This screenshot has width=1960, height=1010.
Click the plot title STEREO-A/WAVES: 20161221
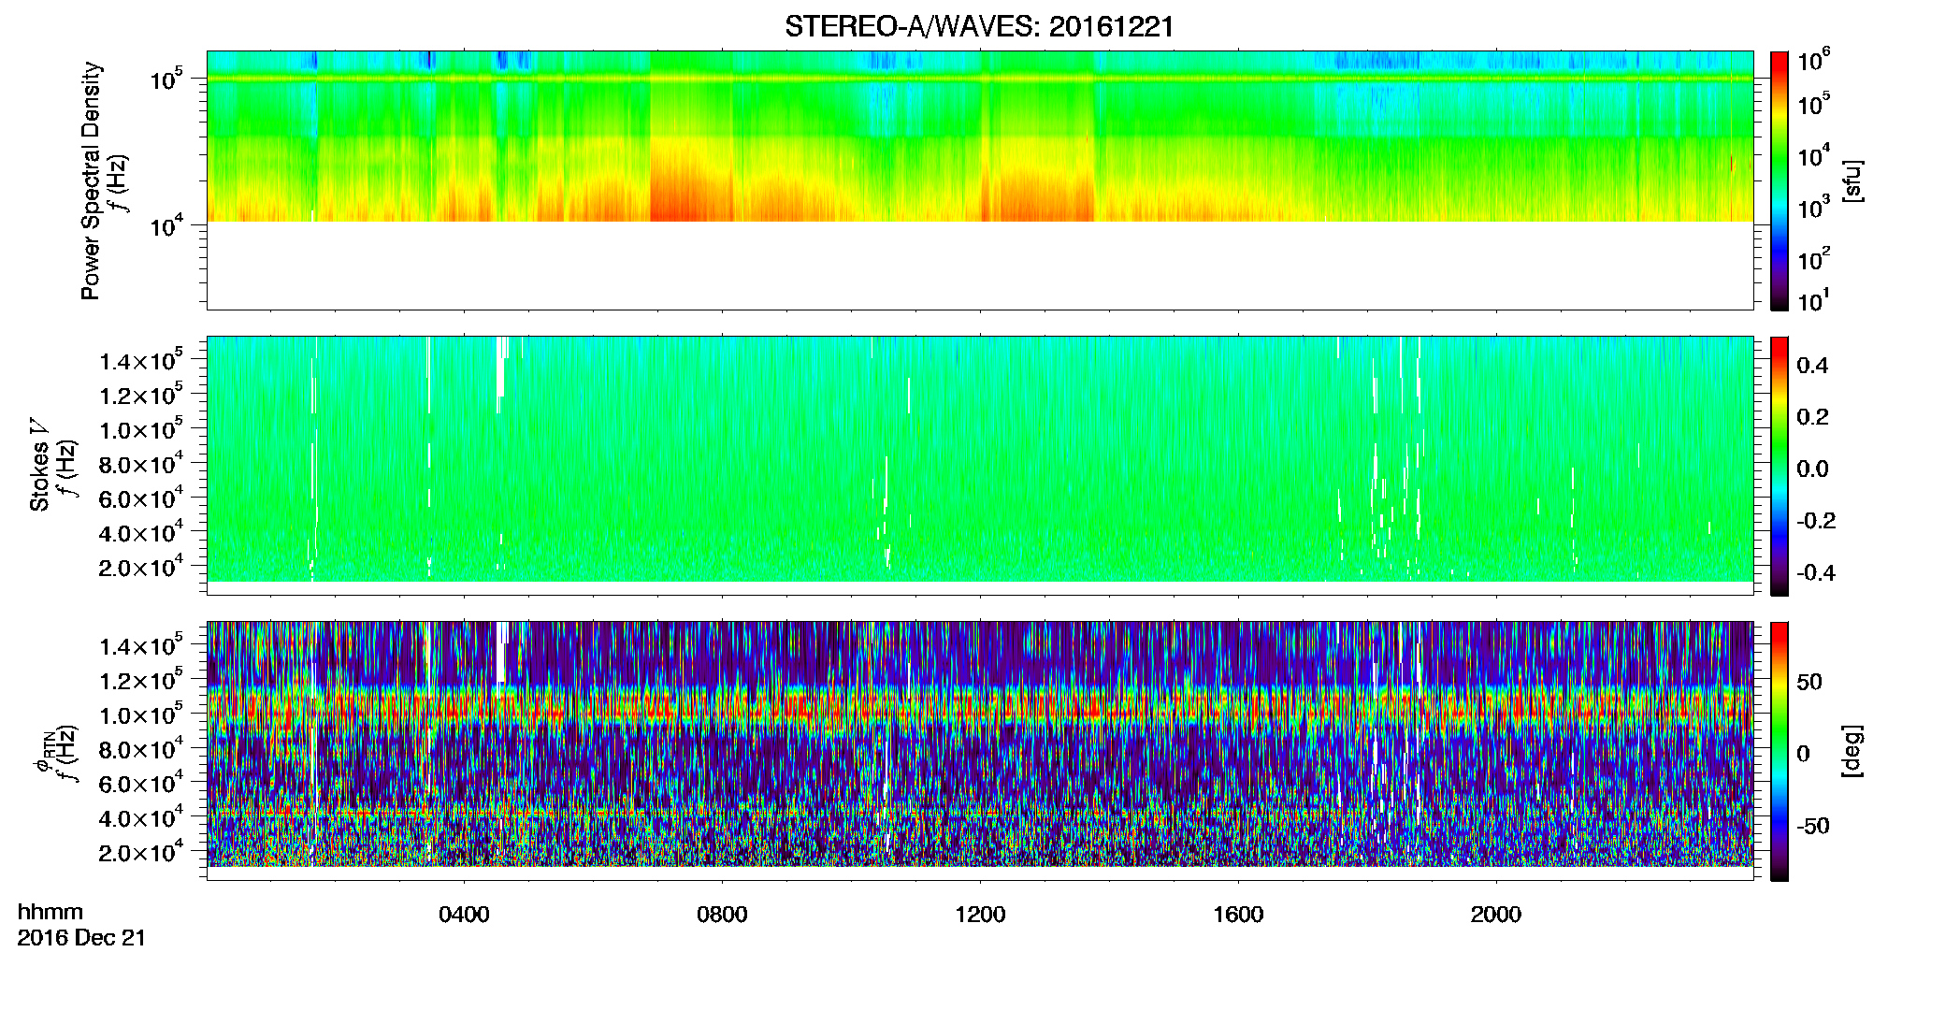click(x=979, y=26)
